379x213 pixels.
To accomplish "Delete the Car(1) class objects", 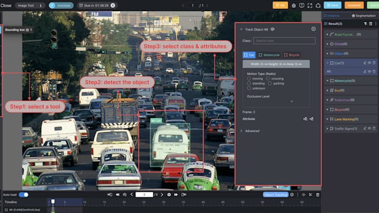I will [x=374, y=63].
